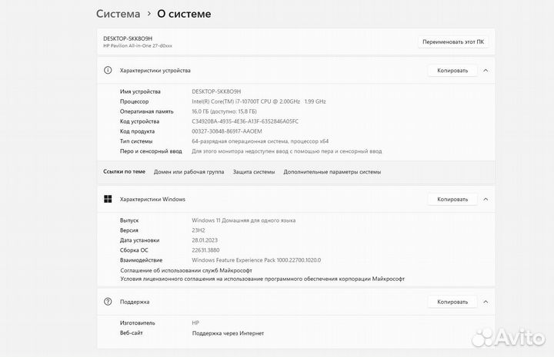Select the 64-разрядная операционная система value
This screenshot has width=554, height=357.
[x=260, y=141]
